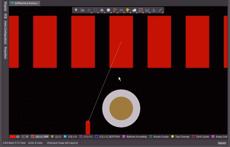
Task: Toggle the L2 layer color box
Action: pos(52,137)
